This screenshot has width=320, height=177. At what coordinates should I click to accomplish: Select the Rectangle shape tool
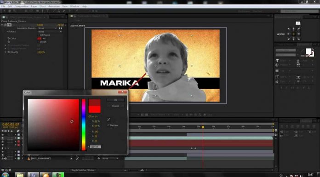[38, 11]
